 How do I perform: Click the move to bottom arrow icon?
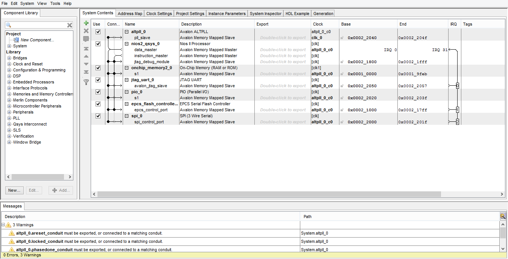point(86,72)
